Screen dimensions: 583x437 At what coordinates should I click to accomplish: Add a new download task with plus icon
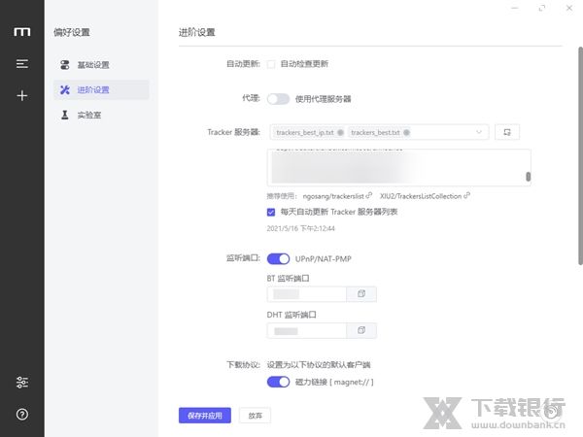click(x=22, y=95)
